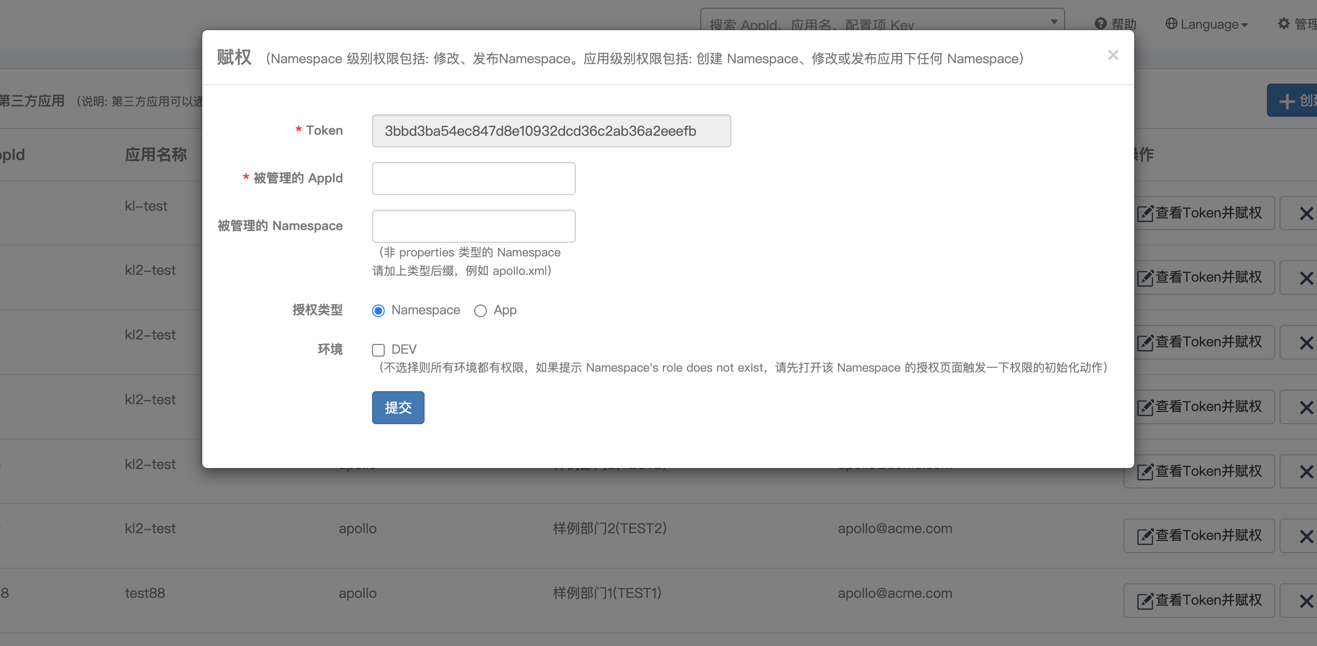The width and height of the screenshot is (1317, 646).
Task: Open the 管理 menu item
Action: (x=1305, y=23)
